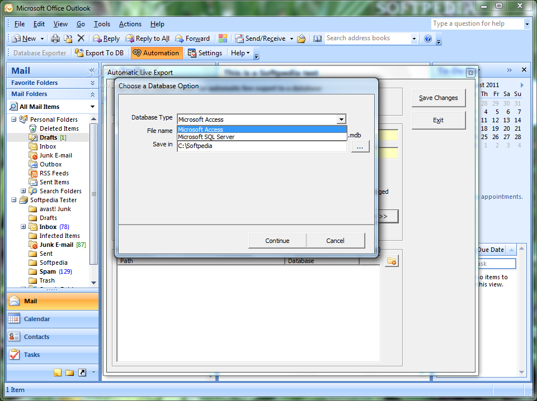Click the Type a question for help box

[477, 23]
